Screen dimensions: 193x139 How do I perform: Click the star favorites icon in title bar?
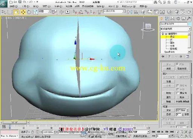(169, 2)
